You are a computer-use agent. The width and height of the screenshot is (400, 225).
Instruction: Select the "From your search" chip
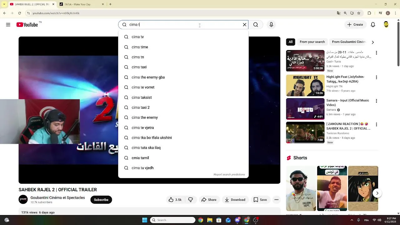312,42
